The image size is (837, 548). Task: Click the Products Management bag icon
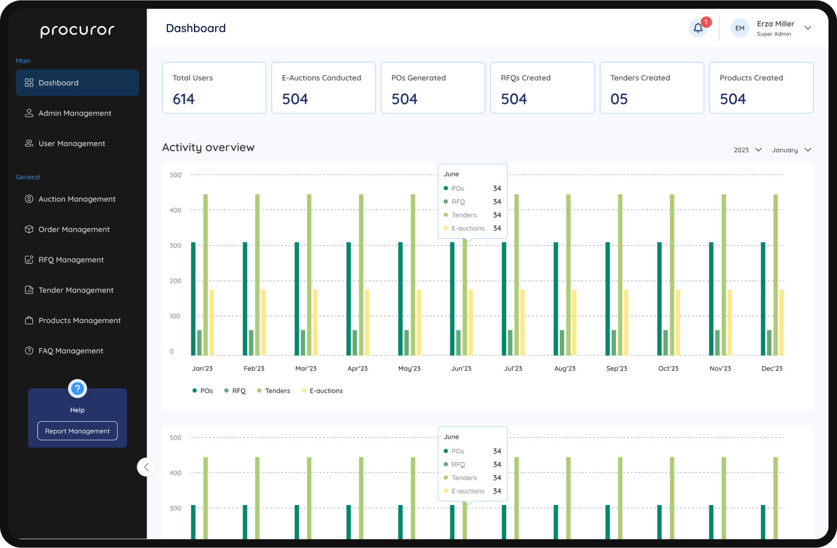29,320
